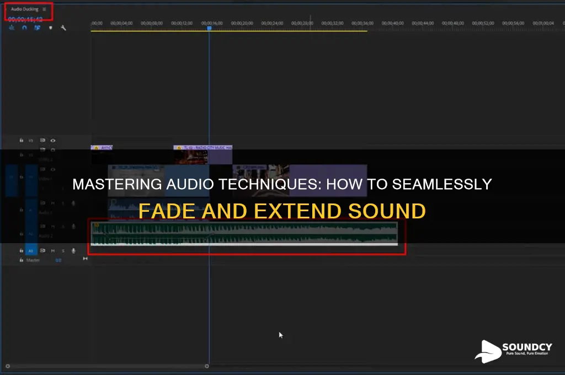The height and width of the screenshot is (375, 565).
Task: Click ruler at 00;00;20;00
Action: click(242, 23)
